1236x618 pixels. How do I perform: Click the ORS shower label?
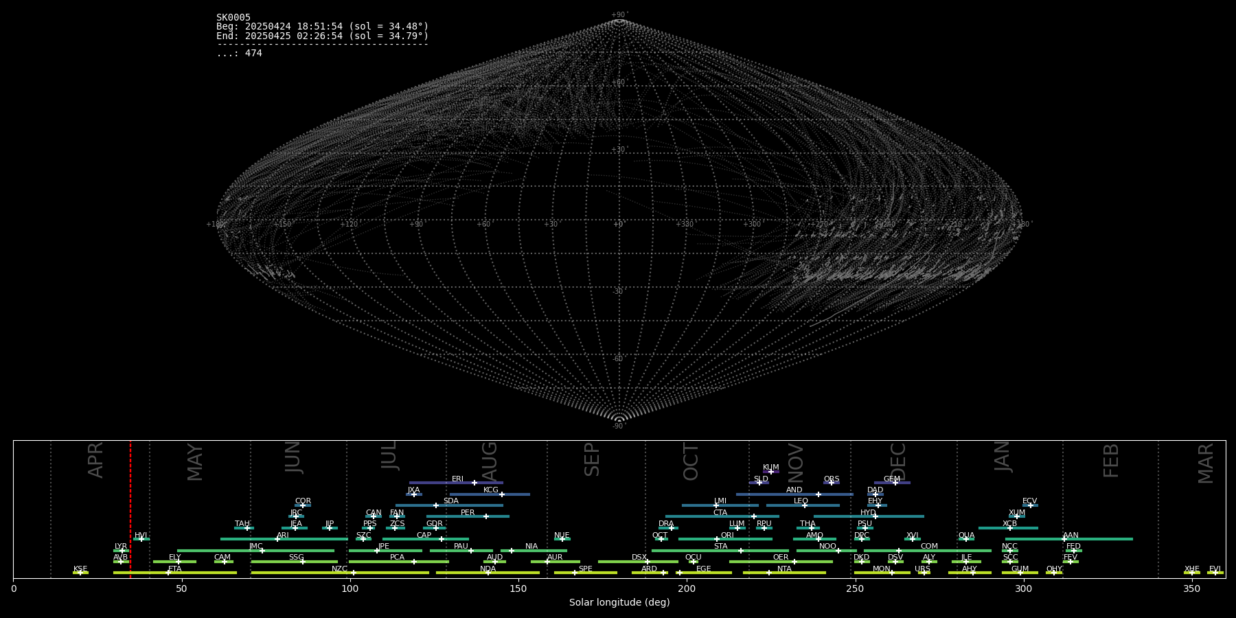[832, 479]
